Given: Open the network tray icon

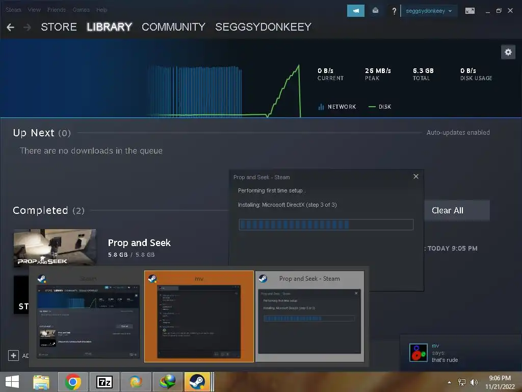Looking at the screenshot, I should (462, 382).
